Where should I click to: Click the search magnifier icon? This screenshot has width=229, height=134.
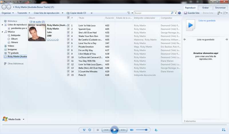tap(172, 13)
